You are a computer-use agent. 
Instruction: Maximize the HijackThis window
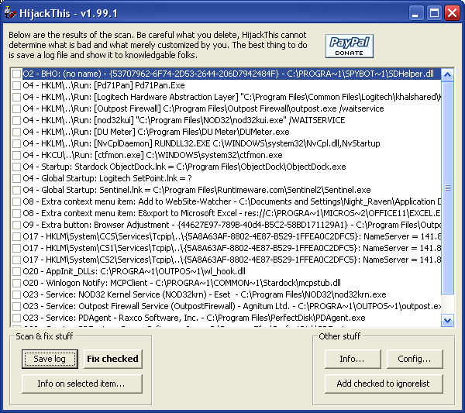click(x=434, y=13)
